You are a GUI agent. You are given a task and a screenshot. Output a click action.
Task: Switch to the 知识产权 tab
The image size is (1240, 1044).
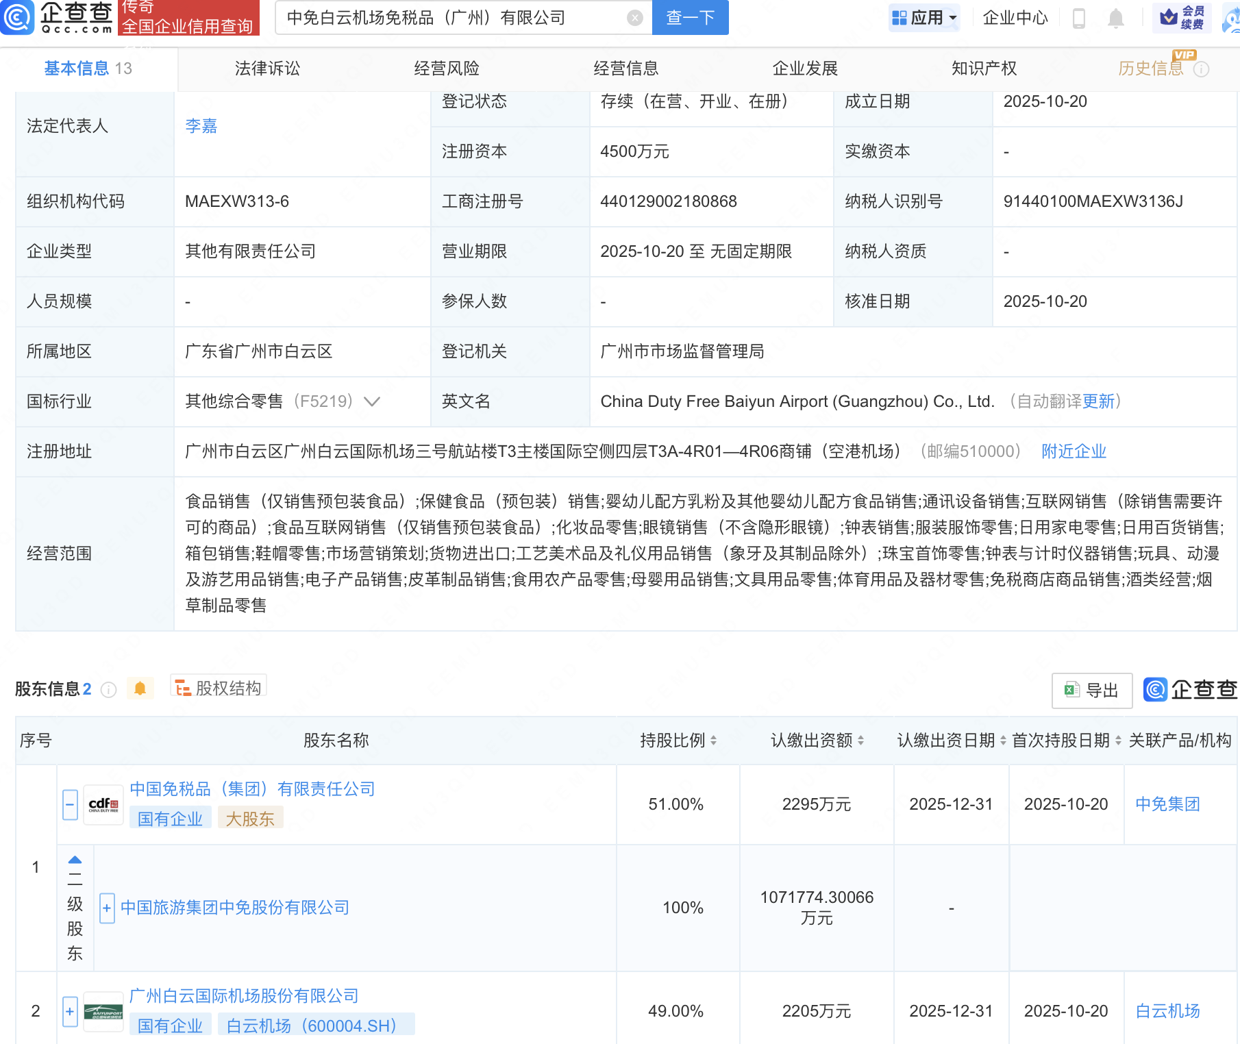click(x=984, y=69)
